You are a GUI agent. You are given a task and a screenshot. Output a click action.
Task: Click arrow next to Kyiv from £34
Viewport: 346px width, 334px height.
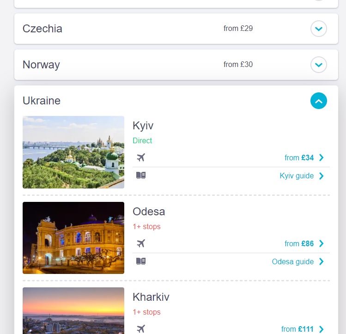click(x=322, y=158)
